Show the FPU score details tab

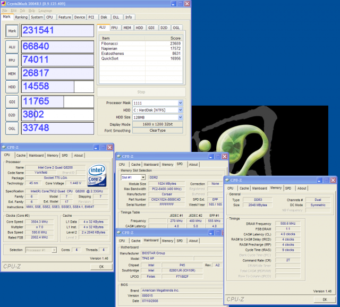pyautogui.click(x=115, y=28)
